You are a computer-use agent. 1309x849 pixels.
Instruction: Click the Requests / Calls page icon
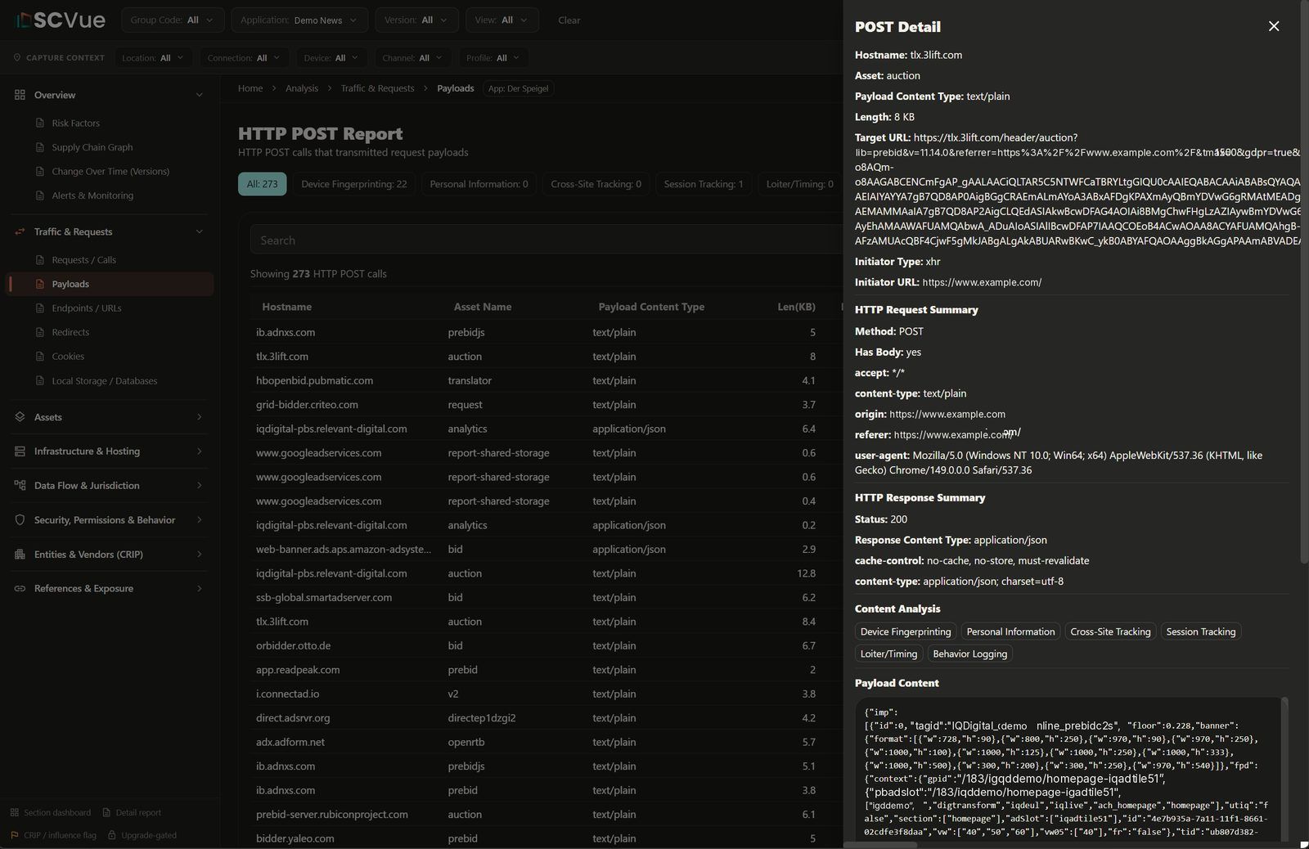click(x=40, y=259)
